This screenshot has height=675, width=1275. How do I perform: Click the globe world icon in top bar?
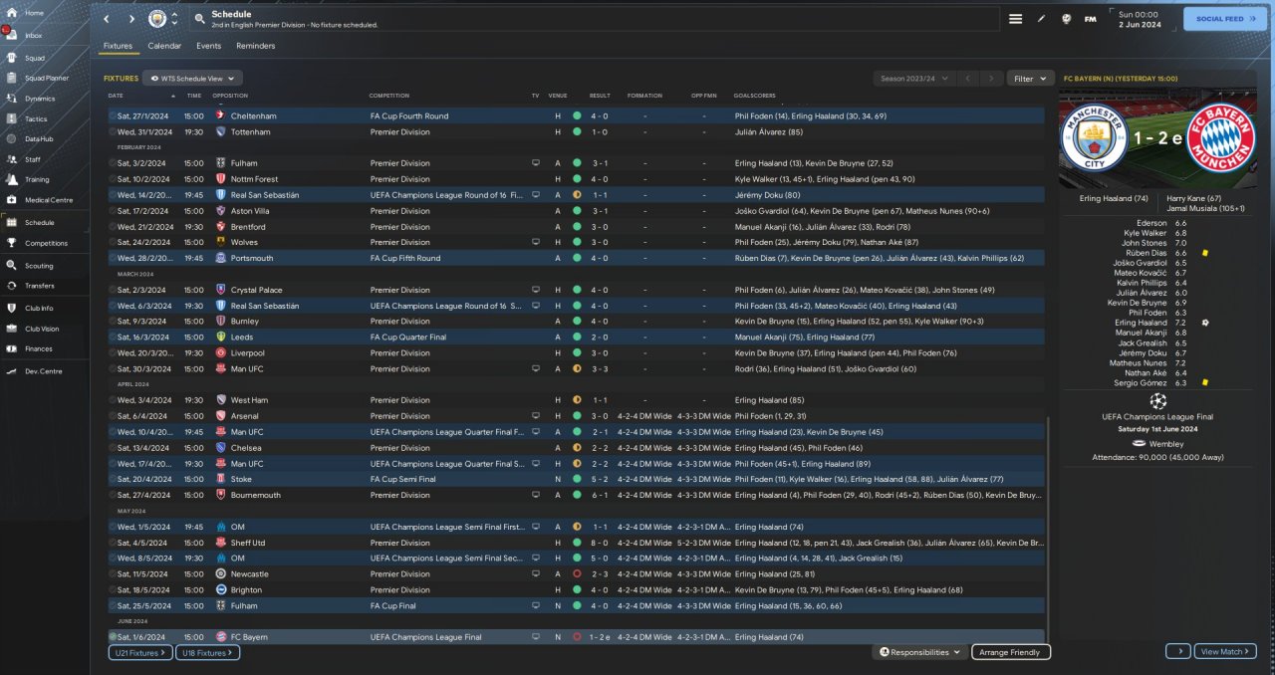tap(1066, 19)
